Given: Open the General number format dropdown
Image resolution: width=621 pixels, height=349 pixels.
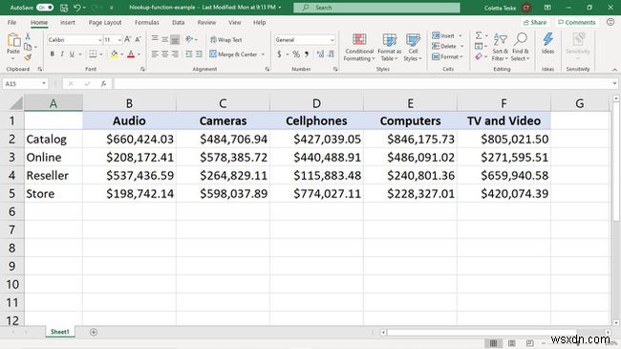Looking at the screenshot, I should (x=332, y=39).
